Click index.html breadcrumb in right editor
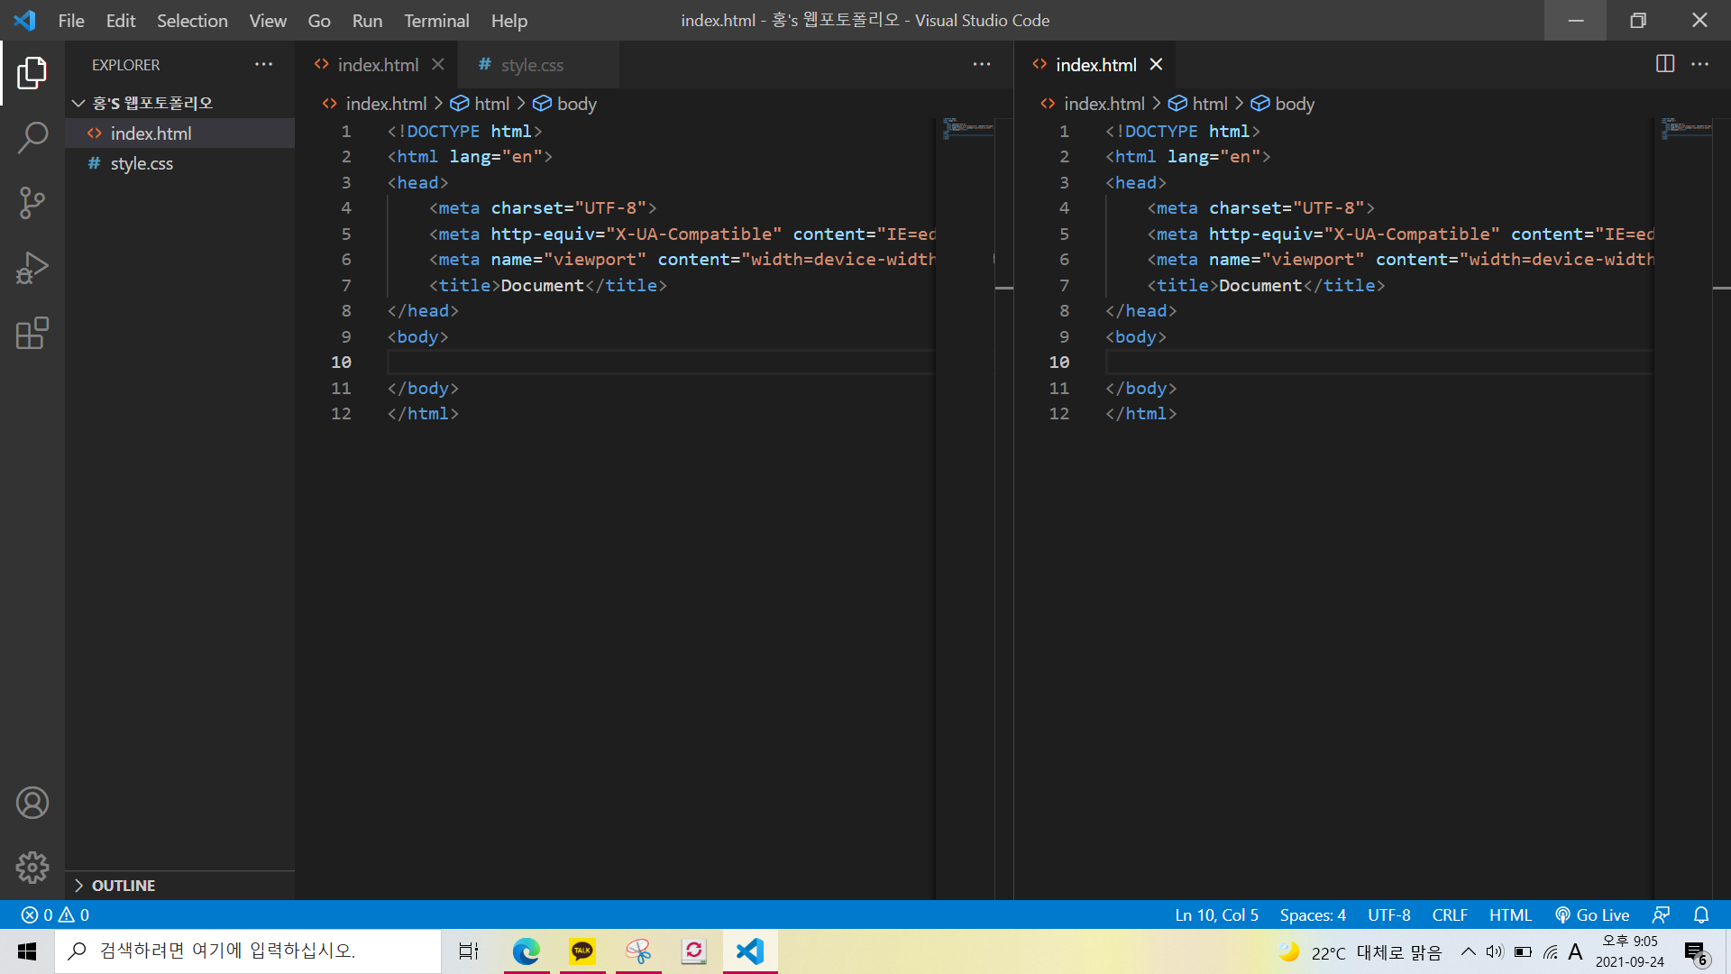 [x=1093, y=104]
